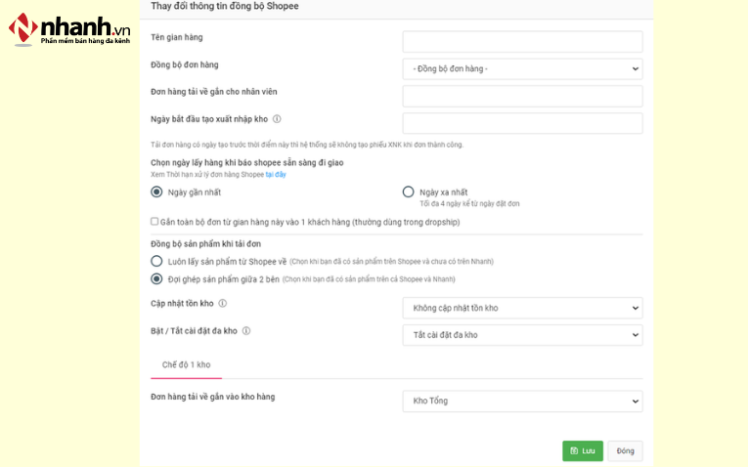Click the green Lưu save button

point(583,450)
